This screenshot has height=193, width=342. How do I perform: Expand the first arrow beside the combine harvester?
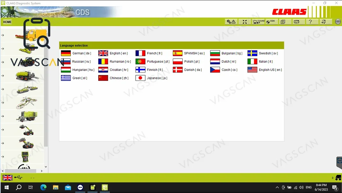[x=3, y=35]
